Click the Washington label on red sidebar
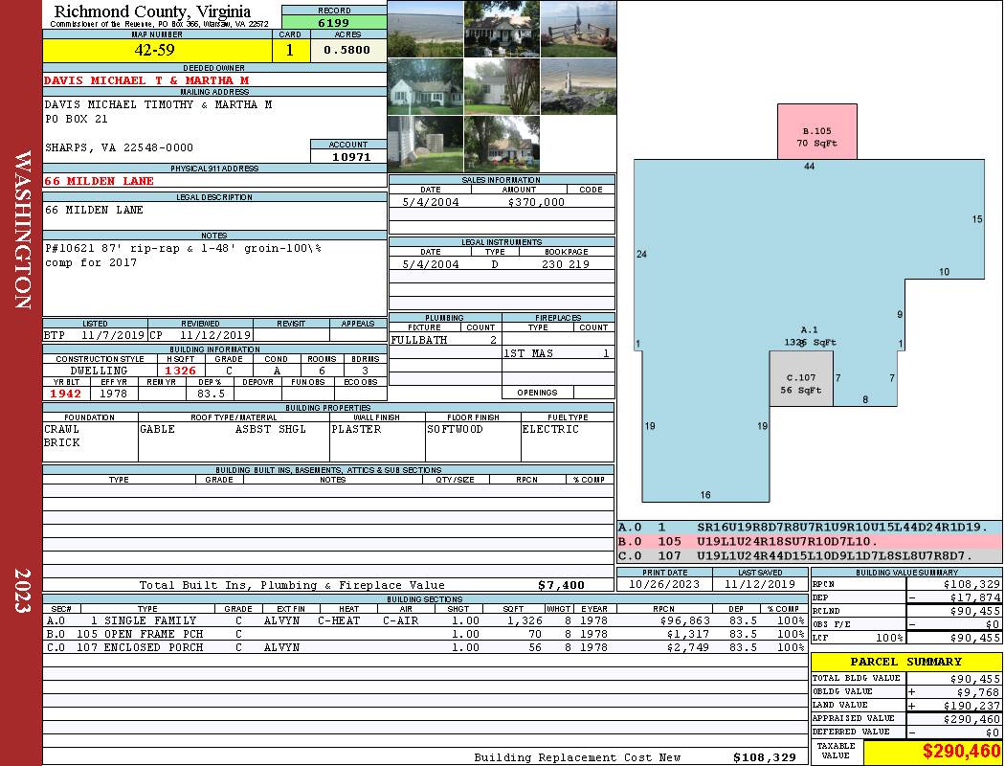Screen dimensions: 1005x766 [24, 230]
